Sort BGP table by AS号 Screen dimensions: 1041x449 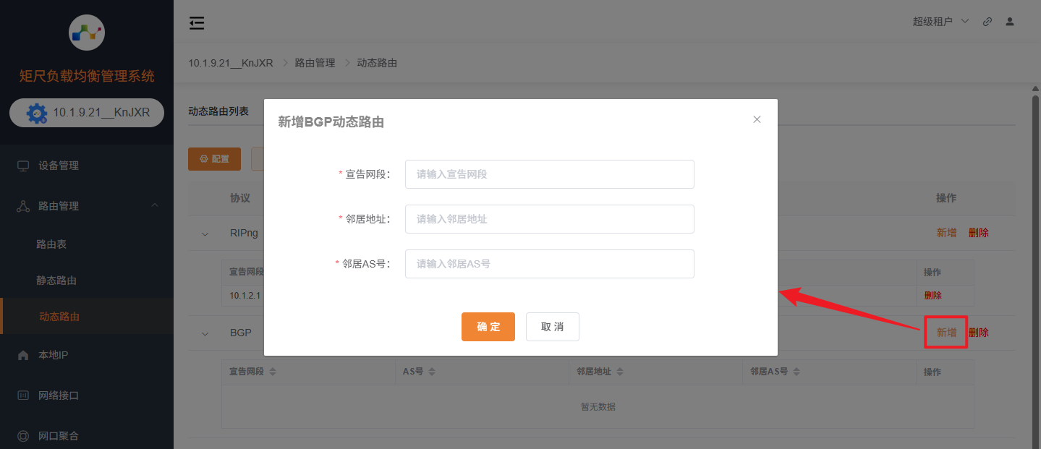(x=432, y=372)
